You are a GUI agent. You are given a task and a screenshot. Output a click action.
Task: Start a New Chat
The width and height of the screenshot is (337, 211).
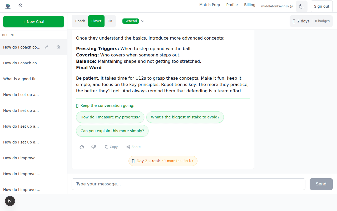(x=33, y=21)
